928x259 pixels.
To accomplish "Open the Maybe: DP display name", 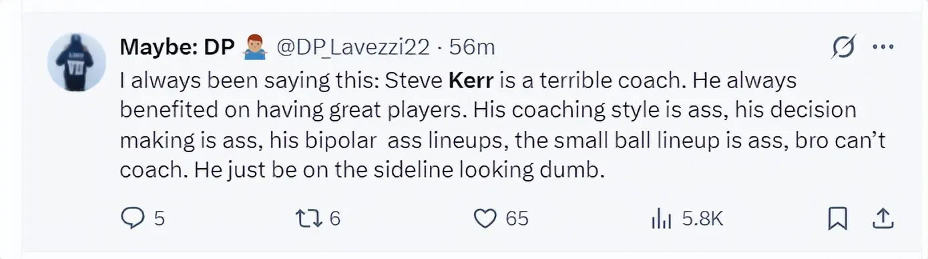I will point(177,47).
